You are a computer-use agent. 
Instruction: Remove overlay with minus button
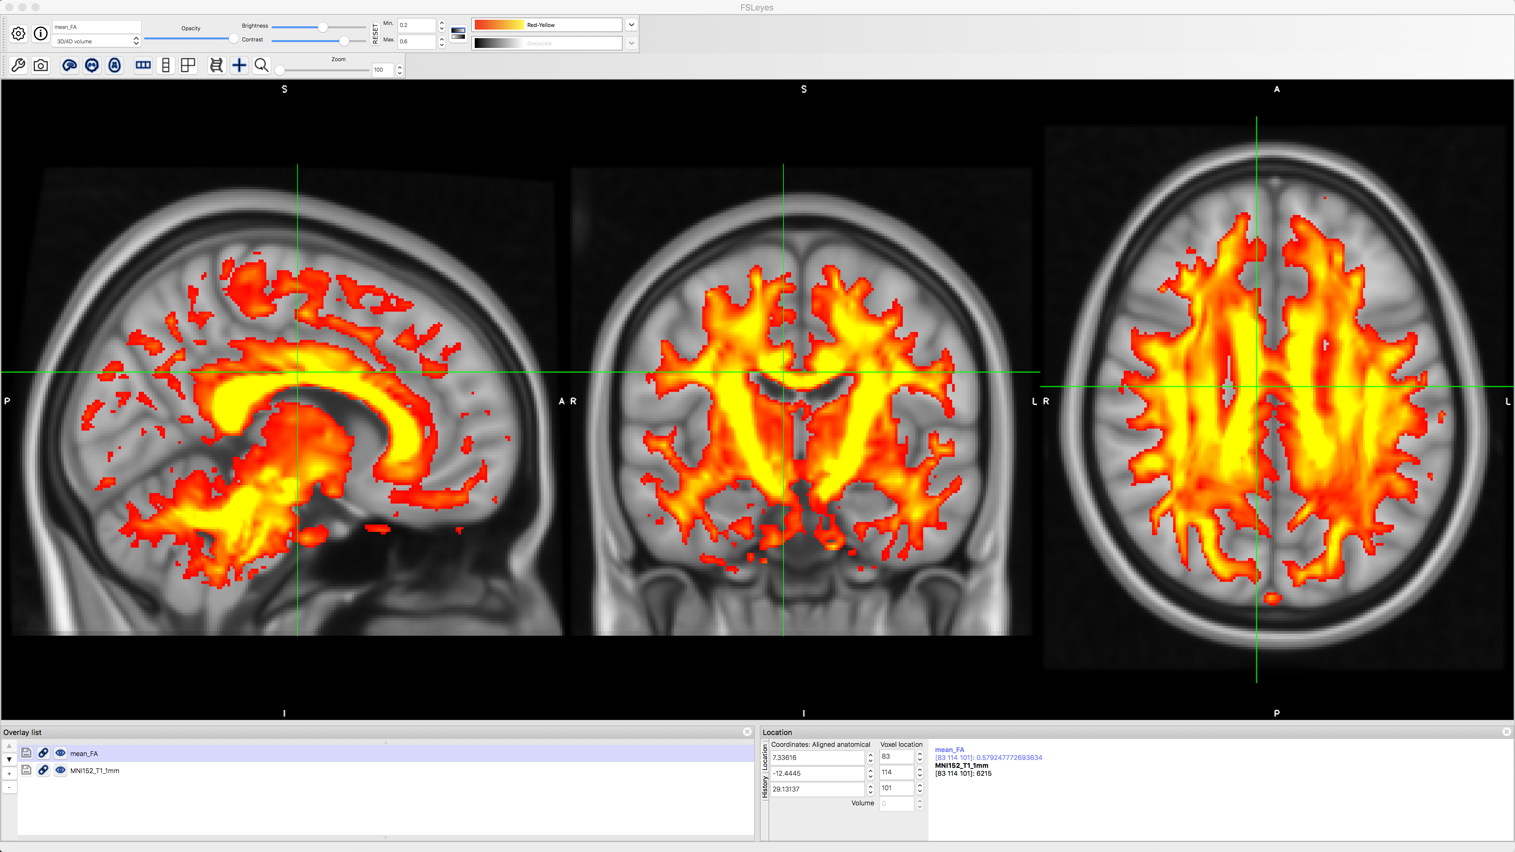[x=9, y=787]
